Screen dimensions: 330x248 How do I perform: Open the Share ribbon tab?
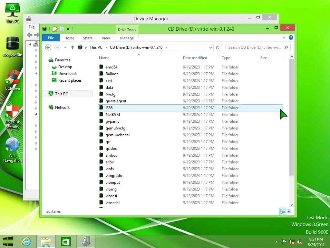(88, 38)
